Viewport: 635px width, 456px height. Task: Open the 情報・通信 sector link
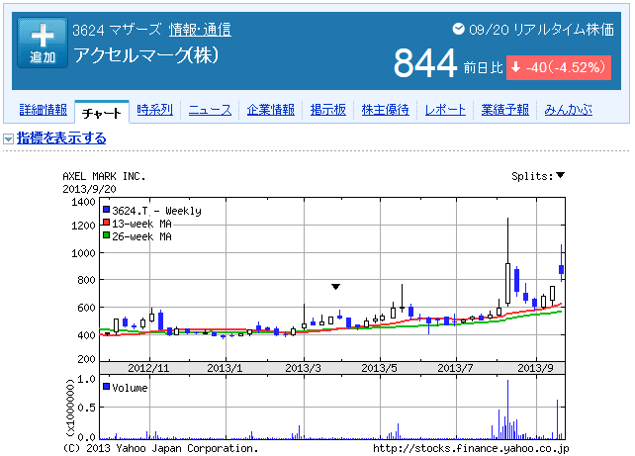200,30
